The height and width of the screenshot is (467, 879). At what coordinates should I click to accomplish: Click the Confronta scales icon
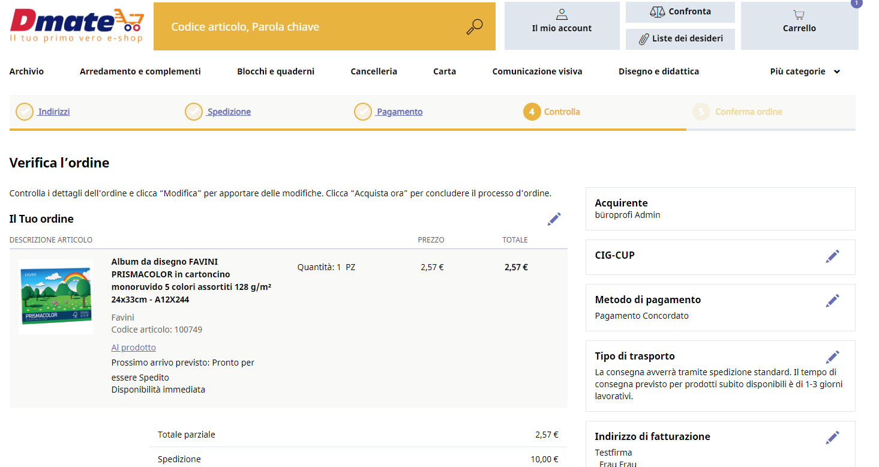(x=658, y=11)
